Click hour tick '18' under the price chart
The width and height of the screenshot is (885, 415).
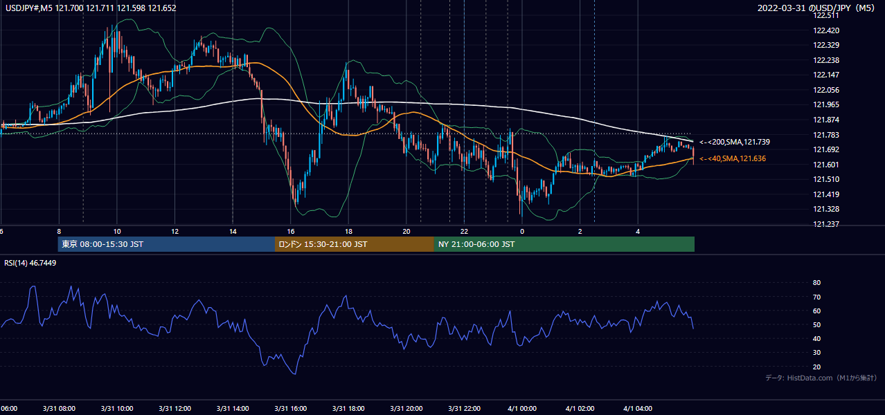[x=348, y=231]
